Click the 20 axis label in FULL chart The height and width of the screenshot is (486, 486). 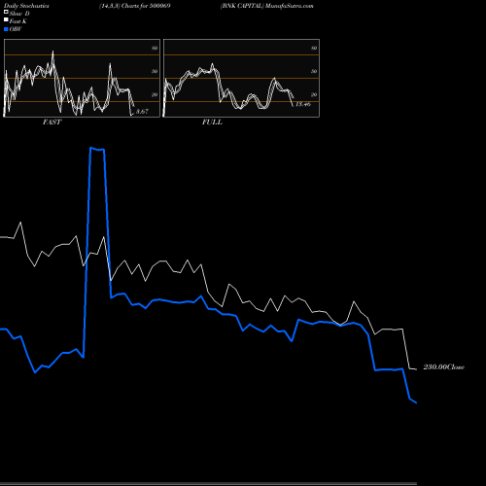(314, 94)
